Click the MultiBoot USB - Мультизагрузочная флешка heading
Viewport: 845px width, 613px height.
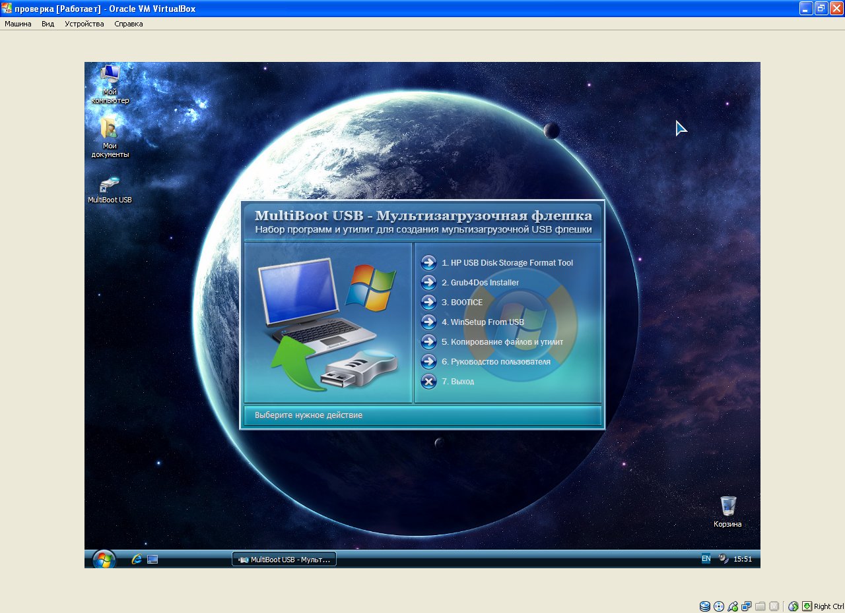tap(423, 216)
